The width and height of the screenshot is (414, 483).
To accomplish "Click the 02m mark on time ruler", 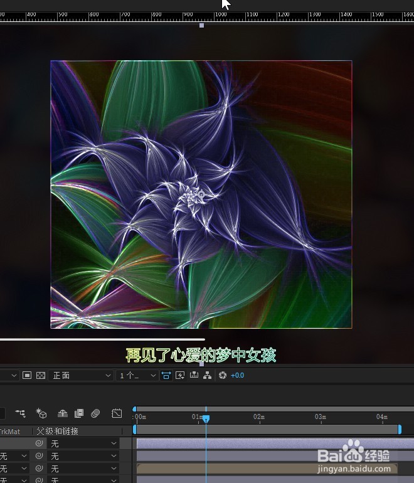I will coord(259,417).
